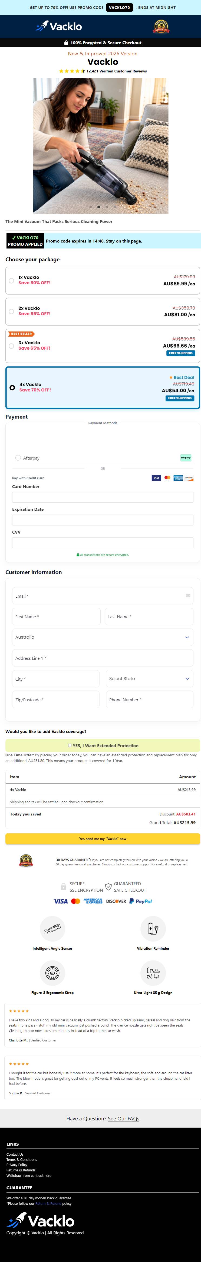201x1262 pixels.
Task: Open Terms & Conditions footer link
Action: point(22,1160)
